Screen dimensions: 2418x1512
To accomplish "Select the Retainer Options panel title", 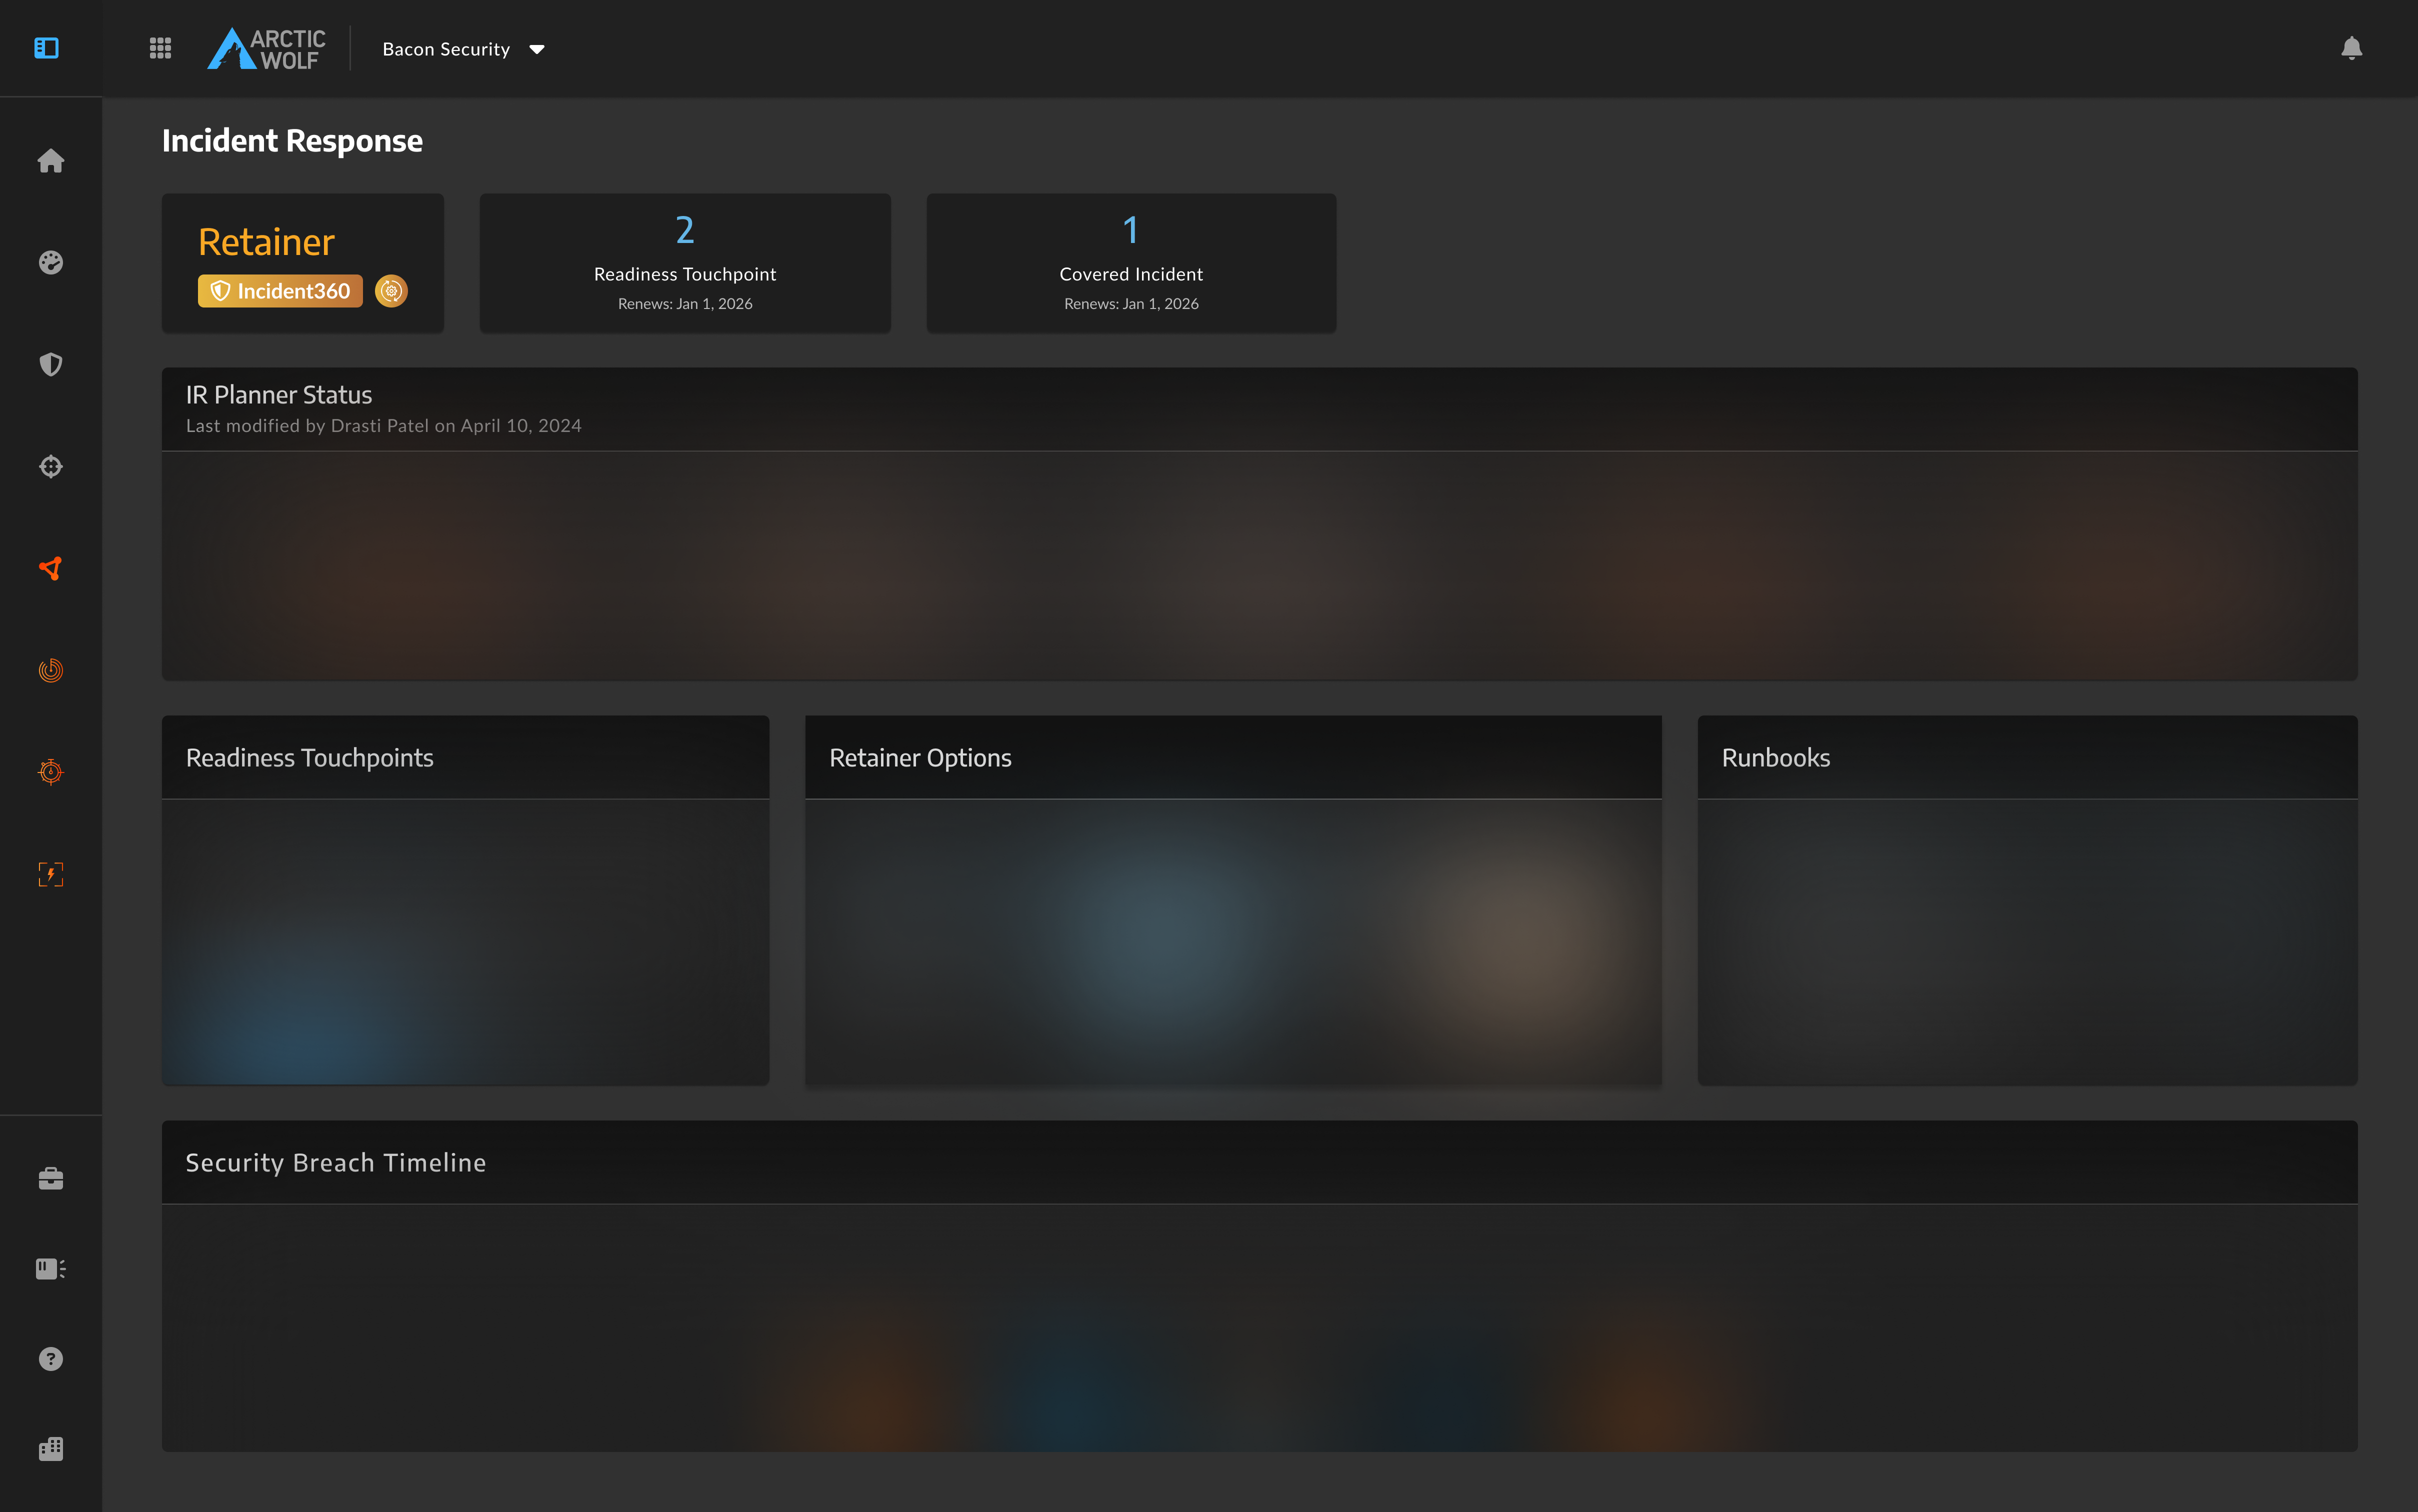I will click(920, 758).
